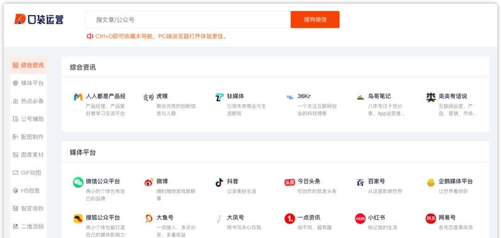
Task: Select GIF动图 in the sidebar
Action: [x=28, y=173]
